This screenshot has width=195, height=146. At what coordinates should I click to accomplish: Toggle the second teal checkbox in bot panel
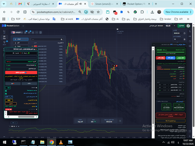(6, 94)
